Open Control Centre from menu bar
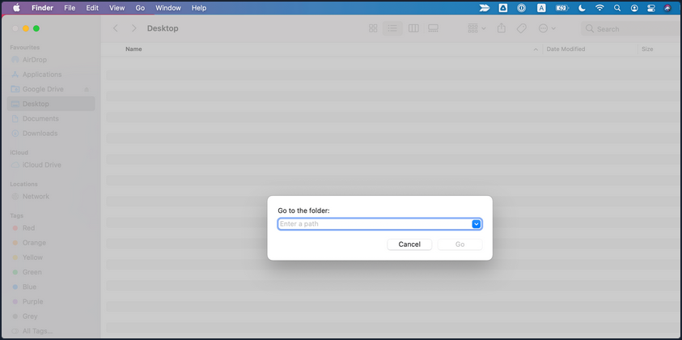The height and width of the screenshot is (340, 682). (651, 8)
